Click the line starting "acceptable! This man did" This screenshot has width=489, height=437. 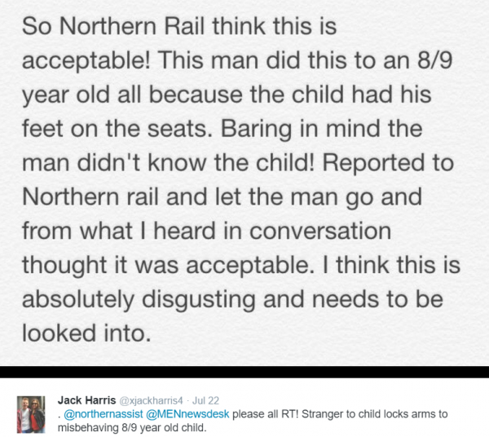point(237,60)
